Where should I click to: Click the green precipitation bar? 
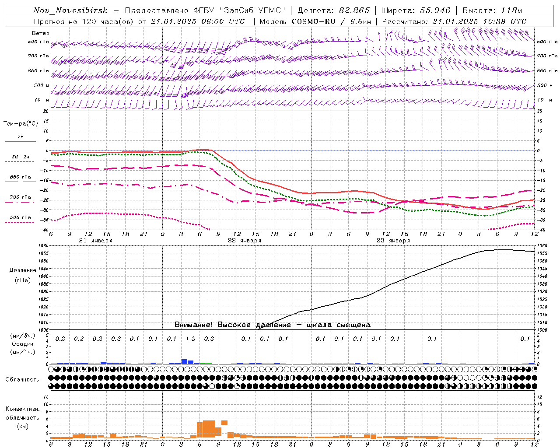tap(206, 363)
